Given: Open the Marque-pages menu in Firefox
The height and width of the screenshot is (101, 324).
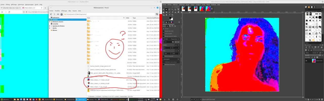Looking at the screenshot, I should pos(29,5).
